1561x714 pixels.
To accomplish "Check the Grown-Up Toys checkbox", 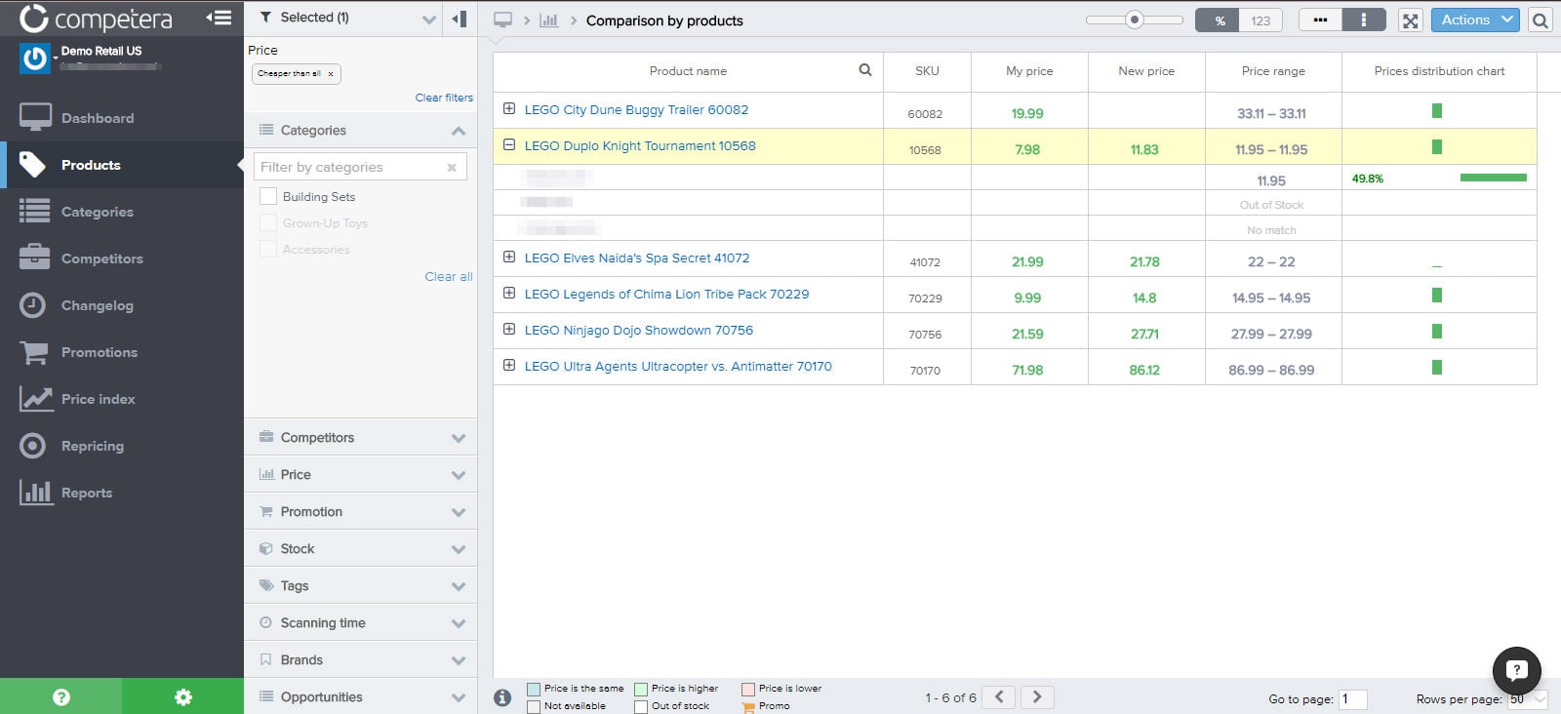I will pos(268,222).
